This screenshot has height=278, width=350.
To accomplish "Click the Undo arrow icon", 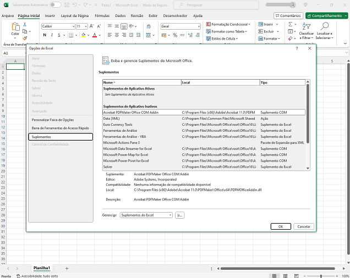I will pyautogui.click(x=75, y=5).
